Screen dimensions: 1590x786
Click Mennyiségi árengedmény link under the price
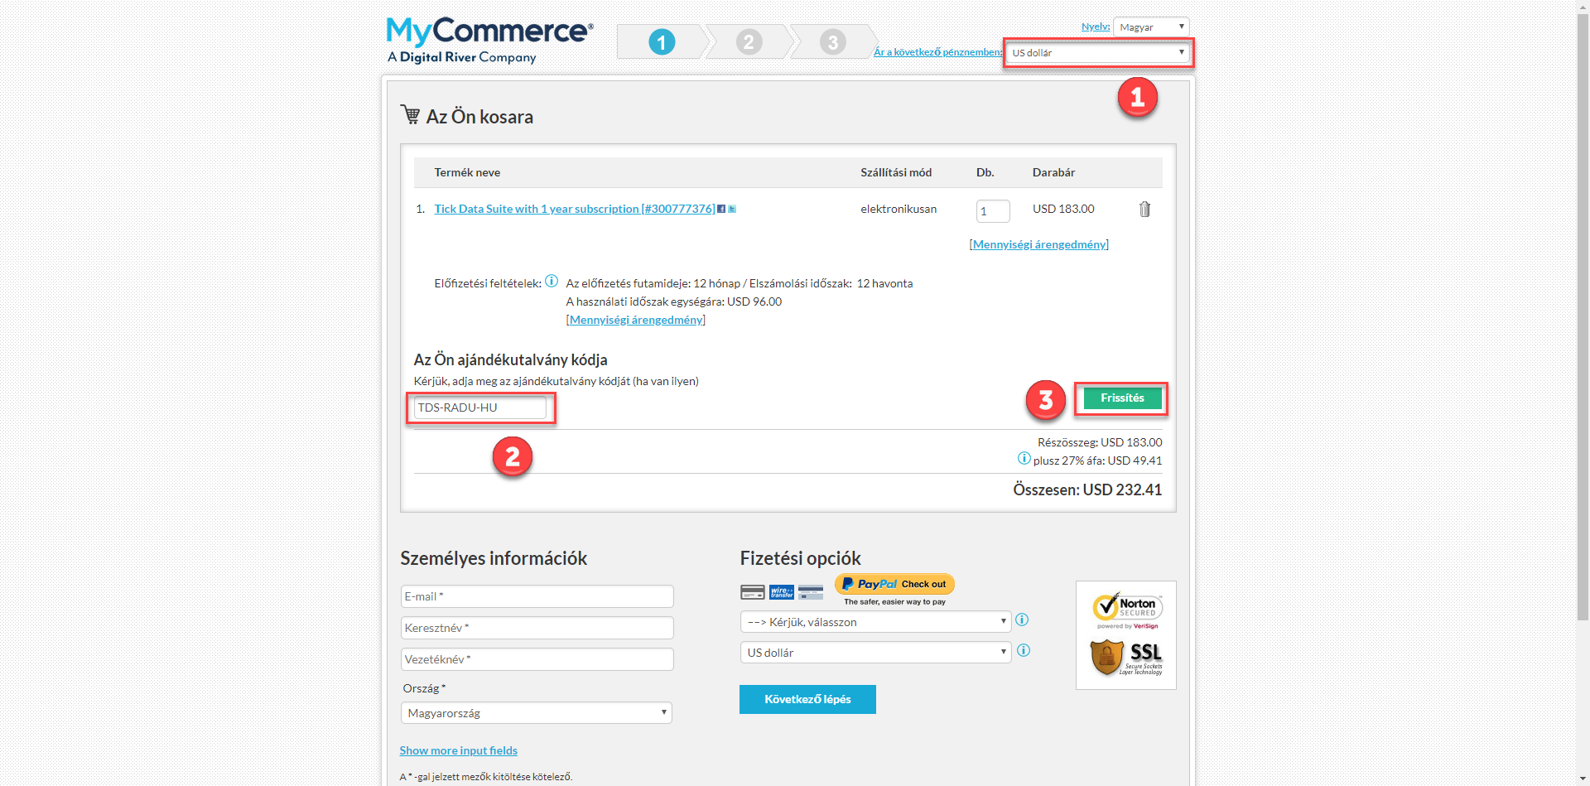click(x=1039, y=244)
